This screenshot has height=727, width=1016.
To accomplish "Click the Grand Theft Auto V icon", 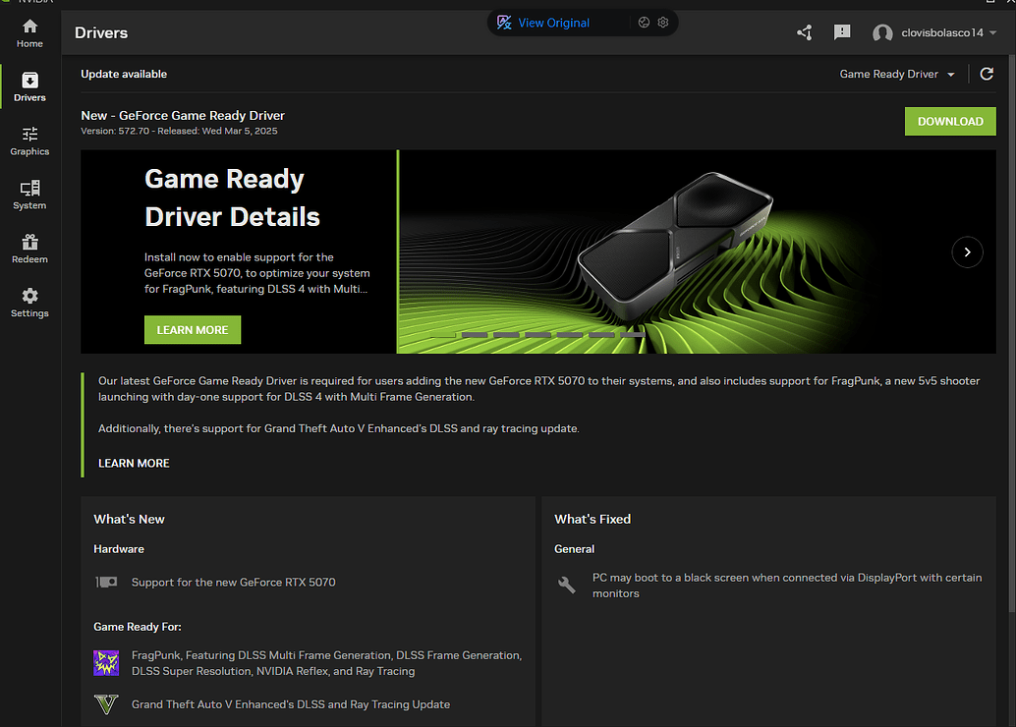I will [106, 704].
